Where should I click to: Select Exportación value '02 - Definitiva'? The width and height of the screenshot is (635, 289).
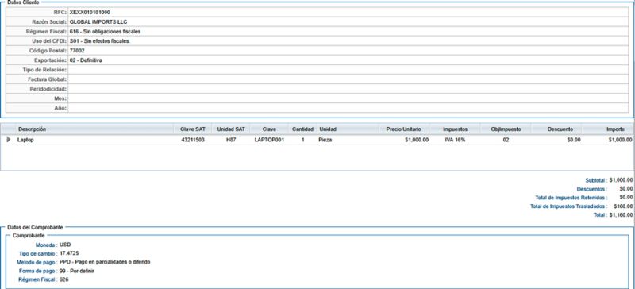coord(86,60)
